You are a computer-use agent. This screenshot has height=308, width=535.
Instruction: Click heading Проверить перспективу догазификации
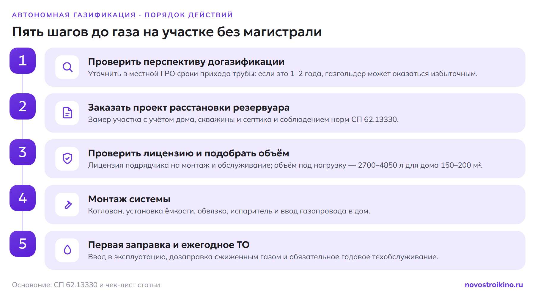pyautogui.click(x=186, y=62)
